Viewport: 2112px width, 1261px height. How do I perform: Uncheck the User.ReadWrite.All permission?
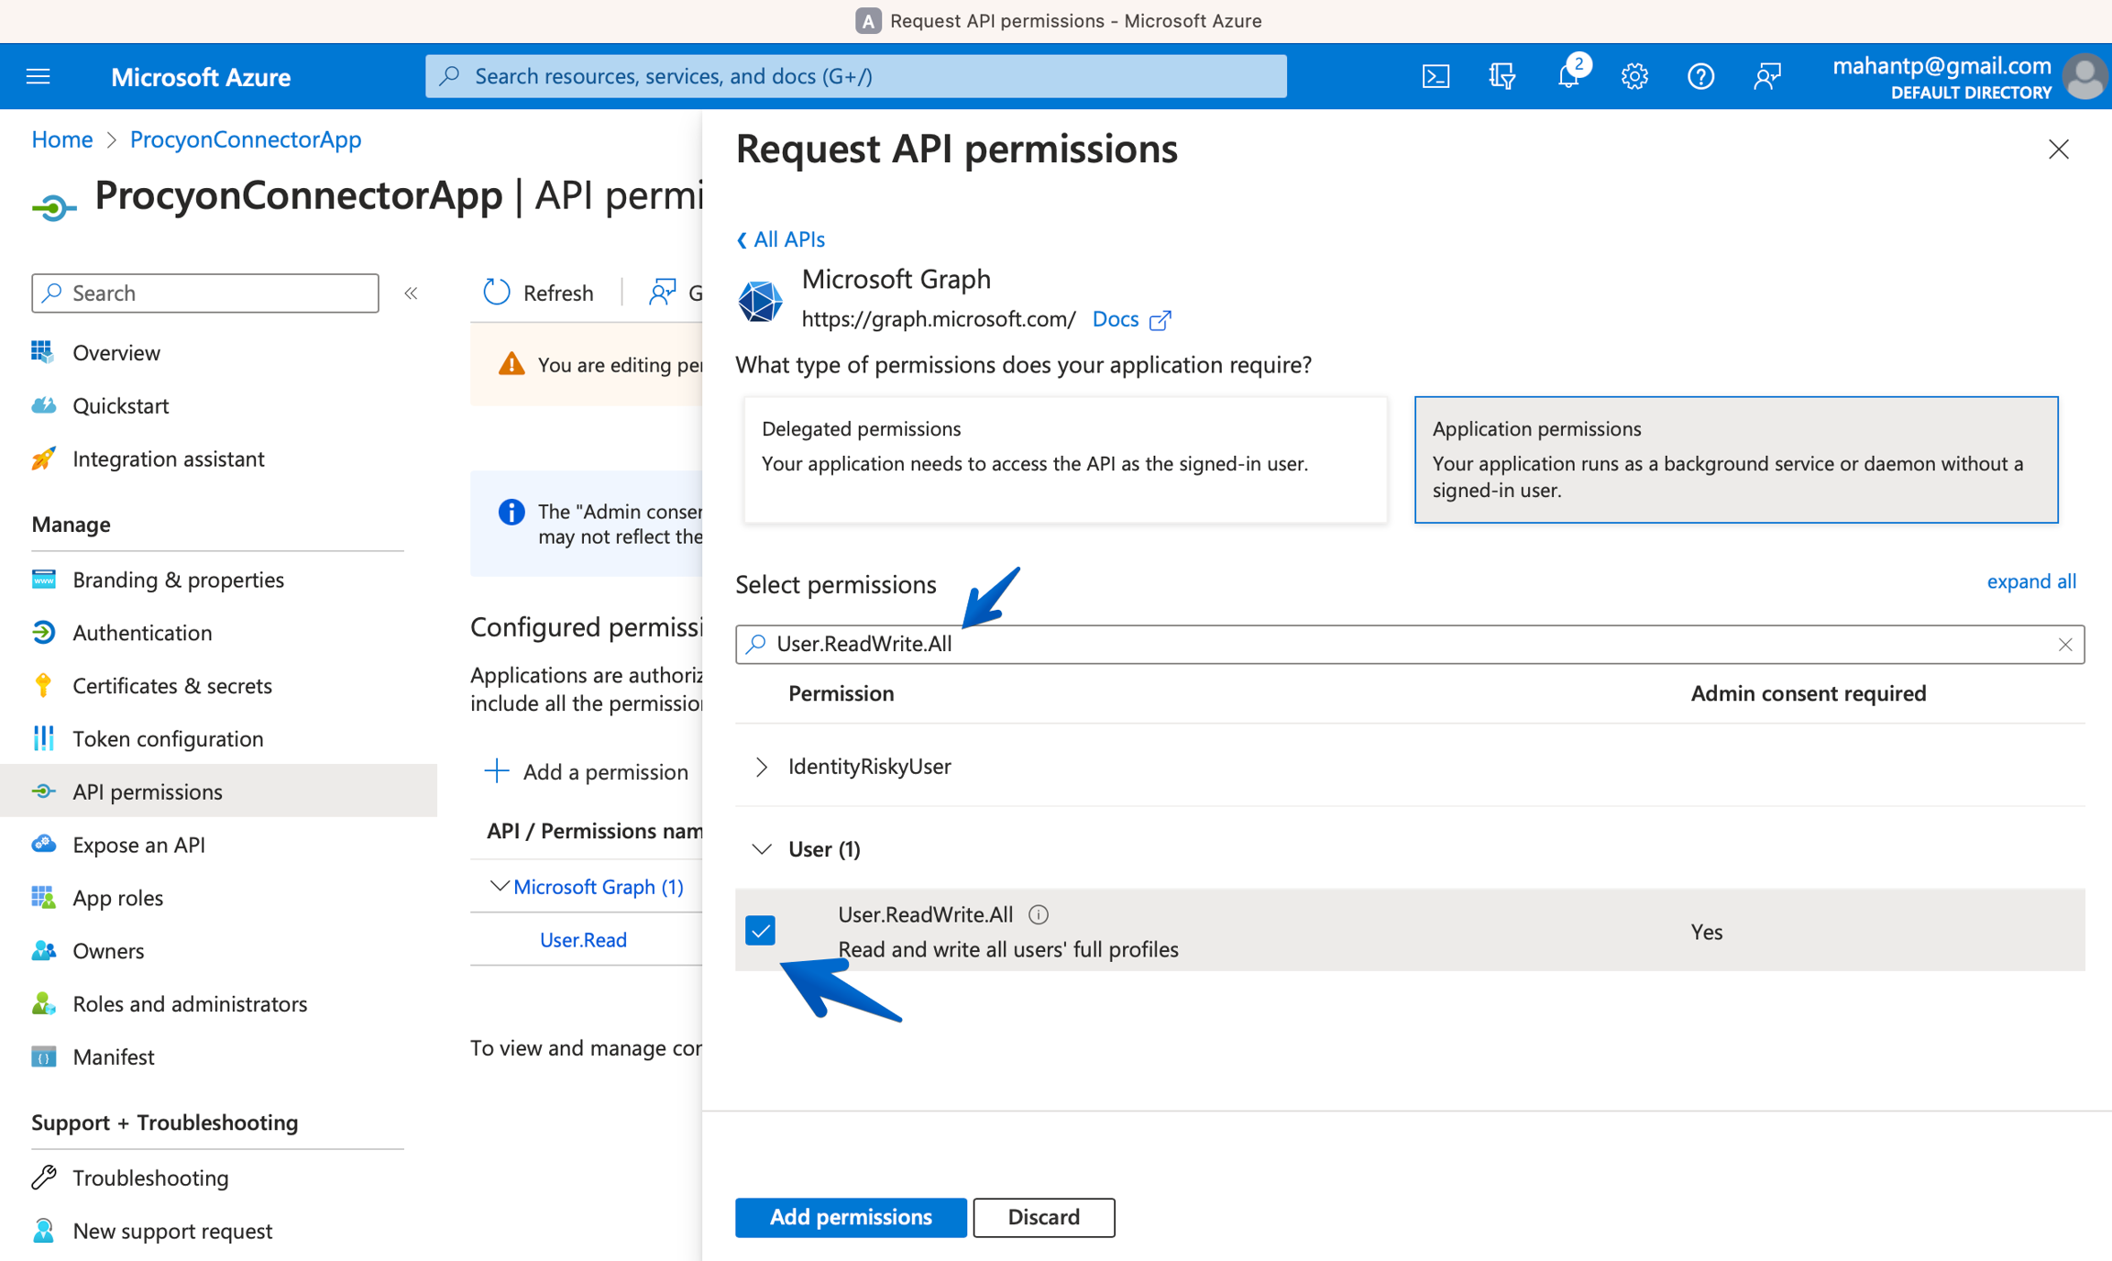click(761, 930)
